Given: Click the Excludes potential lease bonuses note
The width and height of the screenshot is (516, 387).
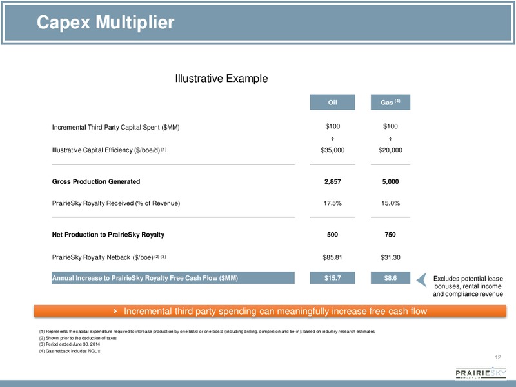Looking at the screenshot, I should click(x=468, y=286).
